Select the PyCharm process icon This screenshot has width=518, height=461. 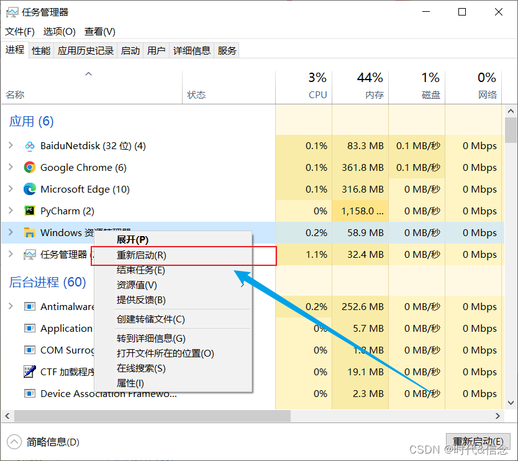coord(30,211)
